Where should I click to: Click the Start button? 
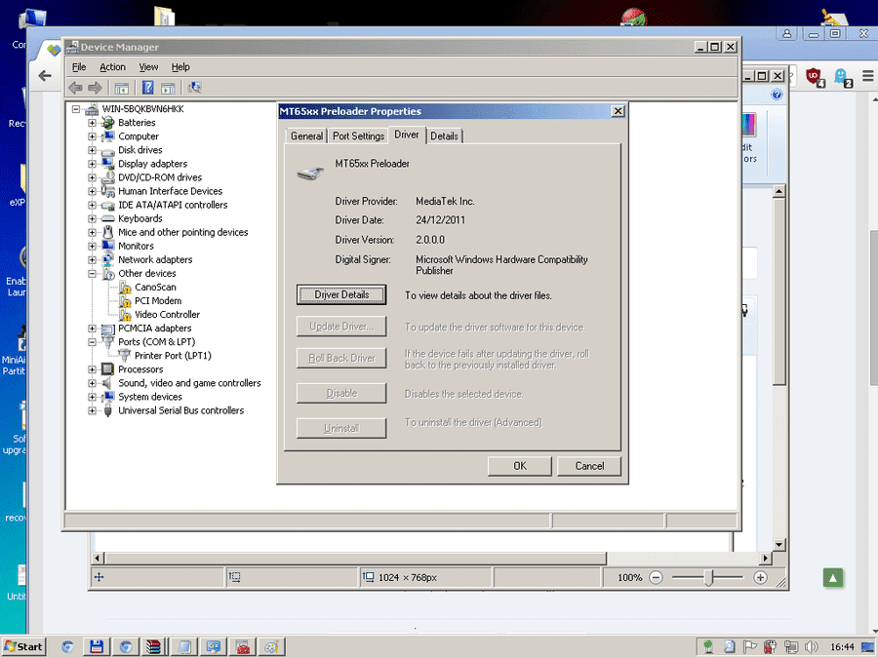pyautogui.click(x=23, y=647)
